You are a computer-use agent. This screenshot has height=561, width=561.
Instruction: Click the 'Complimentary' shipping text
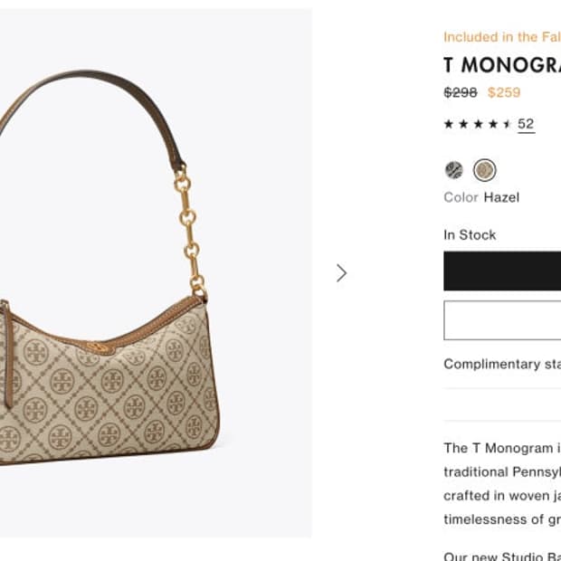[502, 364]
